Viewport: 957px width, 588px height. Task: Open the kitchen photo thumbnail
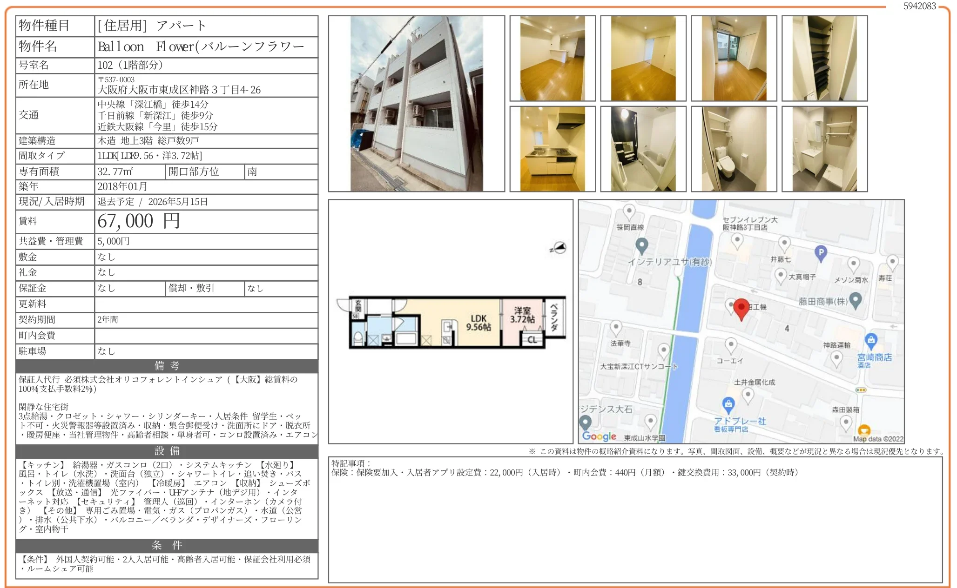552,149
